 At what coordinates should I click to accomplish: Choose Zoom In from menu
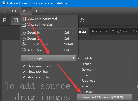49,33
